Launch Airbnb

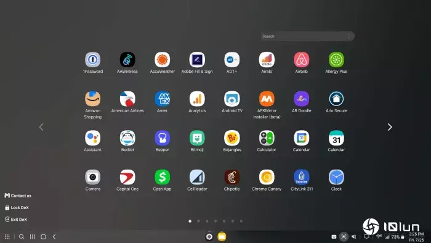coord(302,60)
